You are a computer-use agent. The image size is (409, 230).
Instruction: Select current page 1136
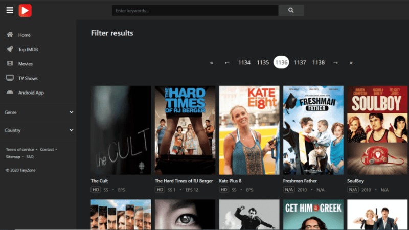[281, 62]
